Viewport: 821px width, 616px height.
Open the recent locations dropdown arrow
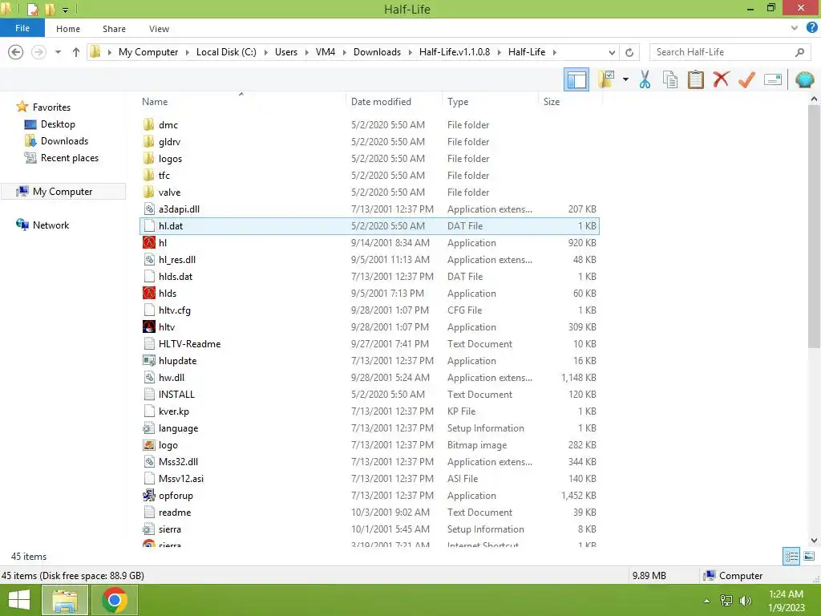58,52
